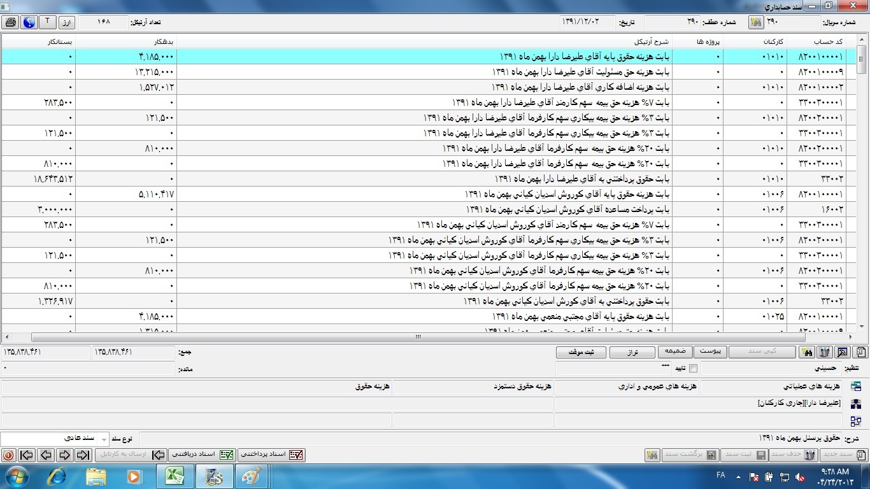
Task: Click the کد حساب column header
Action: (818, 41)
